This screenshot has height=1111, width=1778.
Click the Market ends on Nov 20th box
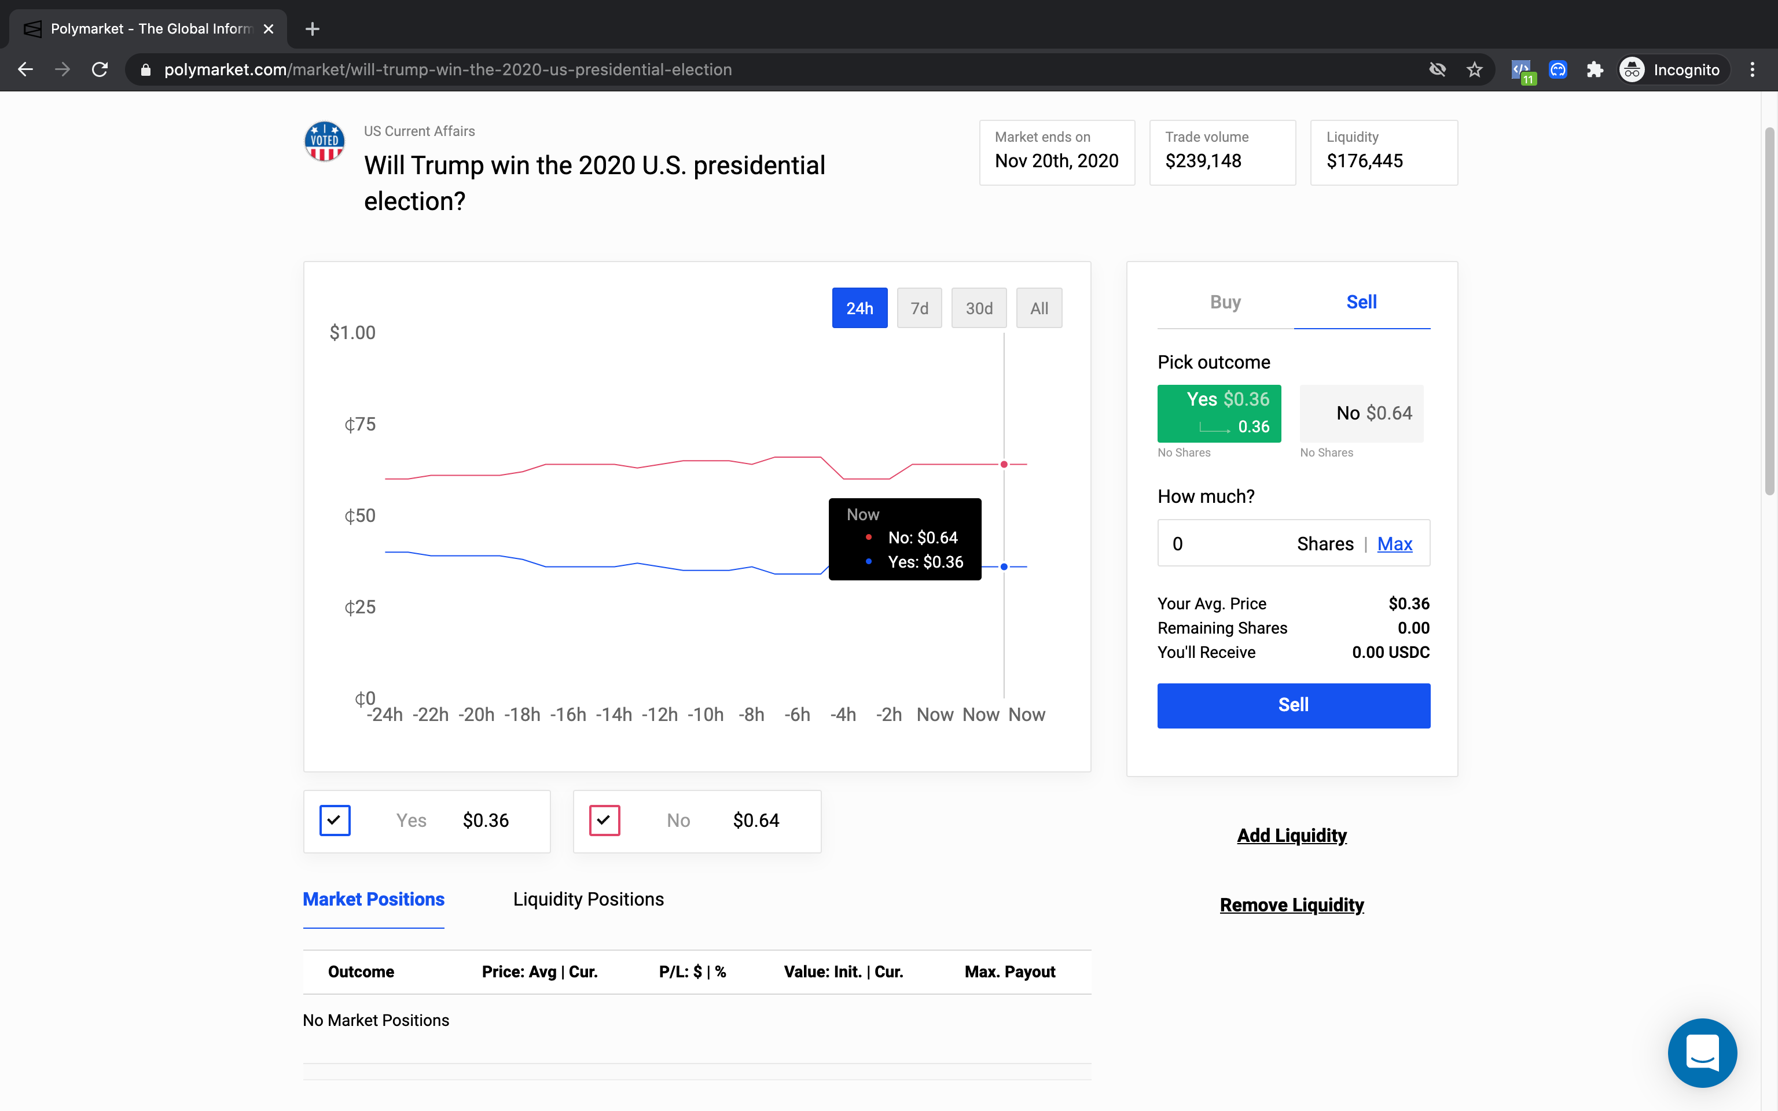pos(1056,152)
